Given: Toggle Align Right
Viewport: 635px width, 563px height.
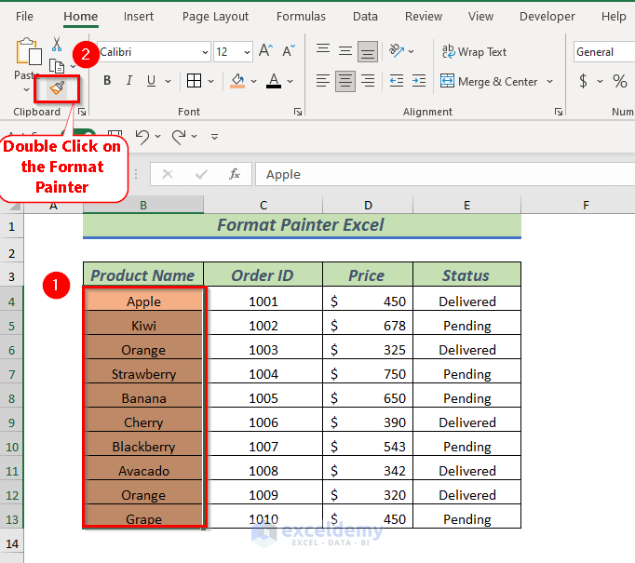Looking at the screenshot, I should coord(368,81).
